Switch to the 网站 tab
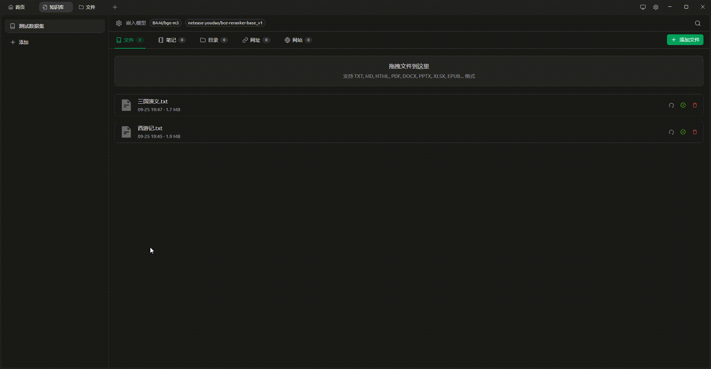Viewport: 711px width, 369px height. click(297, 40)
